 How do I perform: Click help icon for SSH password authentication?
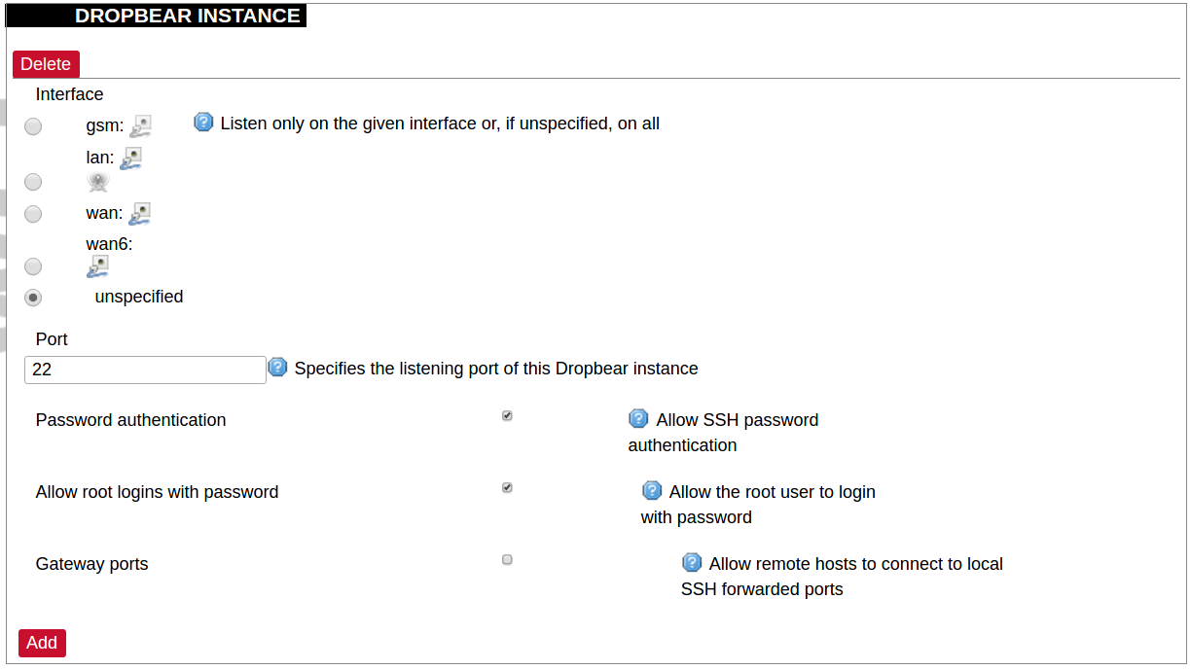point(638,419)
